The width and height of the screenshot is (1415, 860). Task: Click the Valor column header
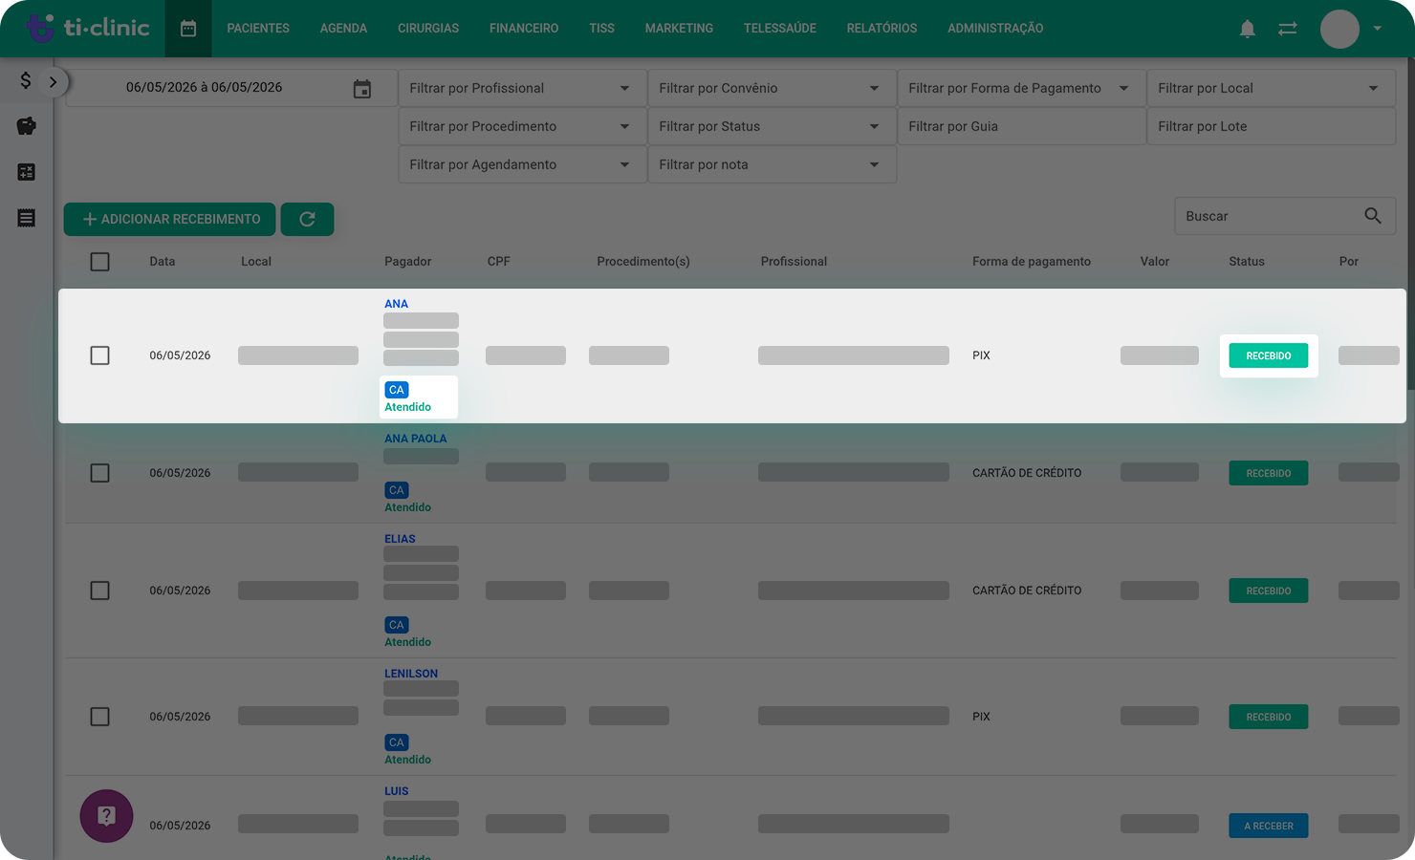click(1155, 262)
